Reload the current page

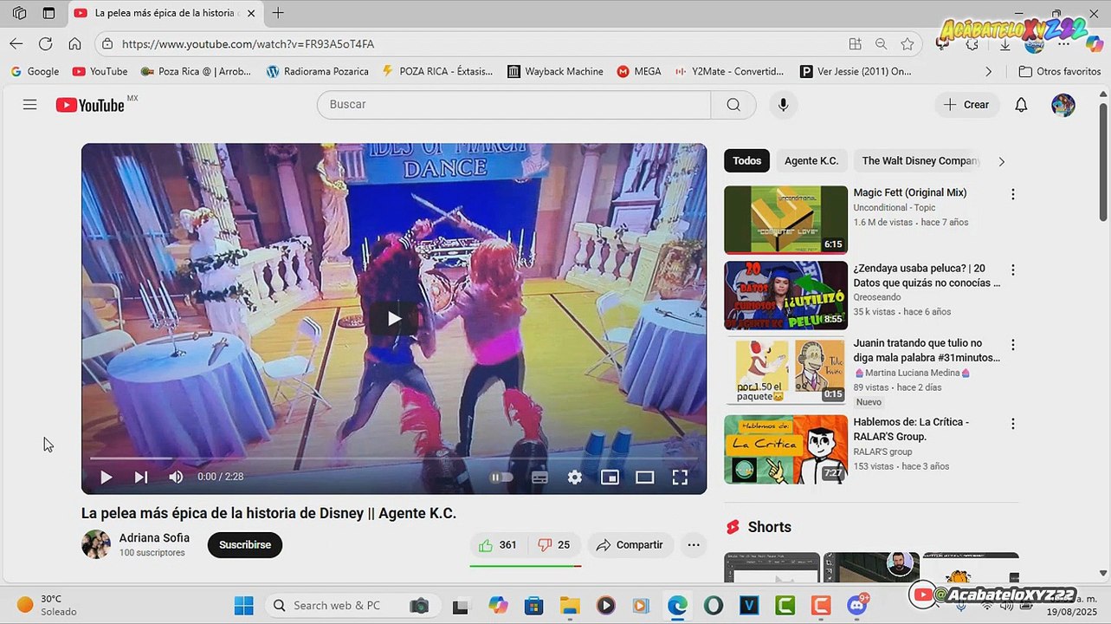tap(46, 44)
